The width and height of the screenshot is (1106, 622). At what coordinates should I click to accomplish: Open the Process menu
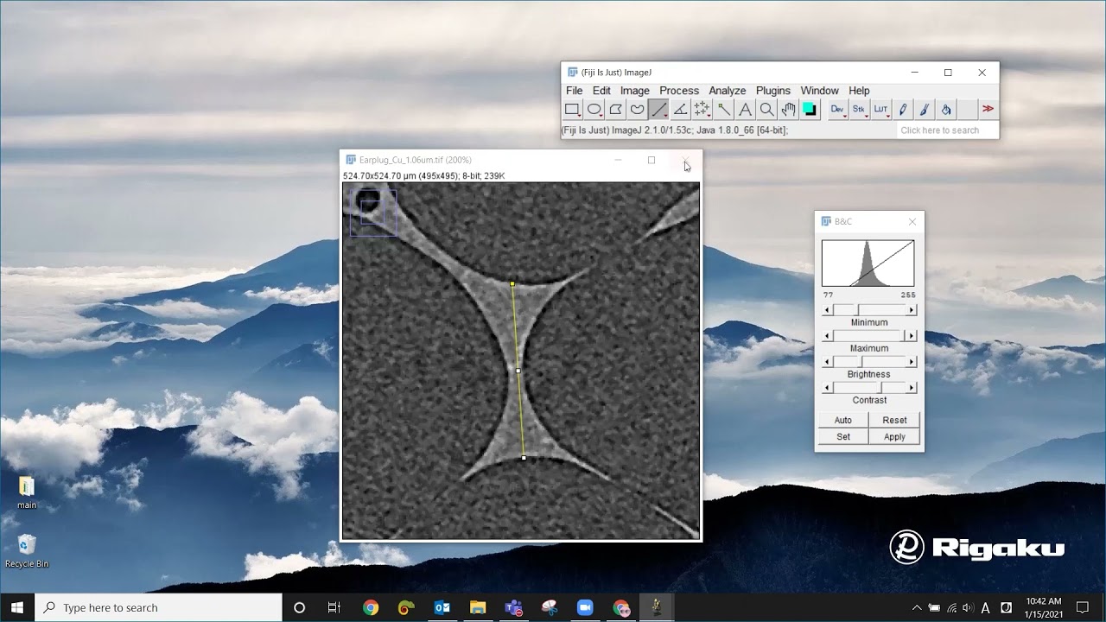pos(679,90)
